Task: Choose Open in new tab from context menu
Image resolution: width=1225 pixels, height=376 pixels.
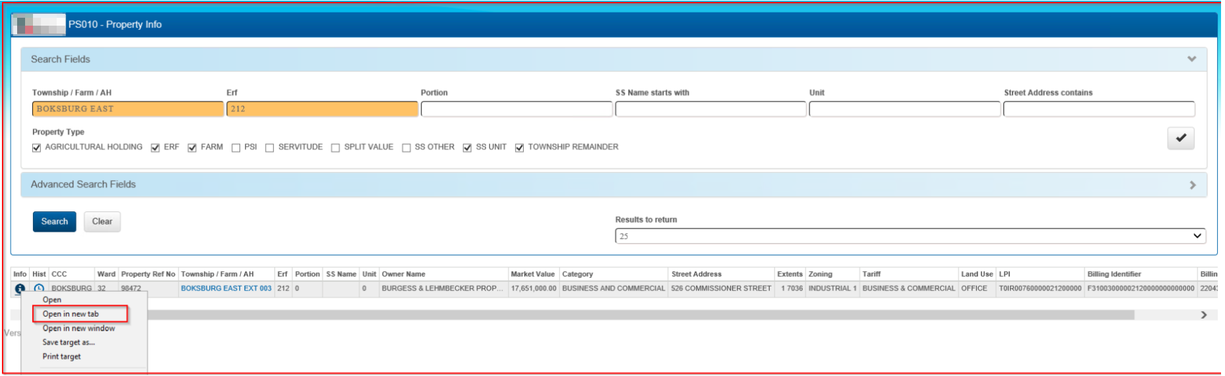Action: [71, 314]
